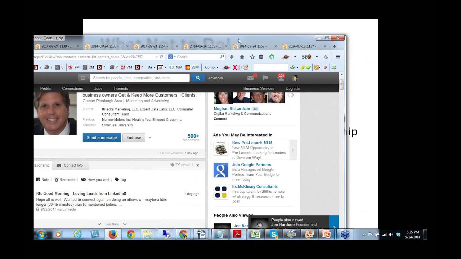The width and height of the screenshot is (461, 259).
Task: Open the Help menu
Action: 59,38
